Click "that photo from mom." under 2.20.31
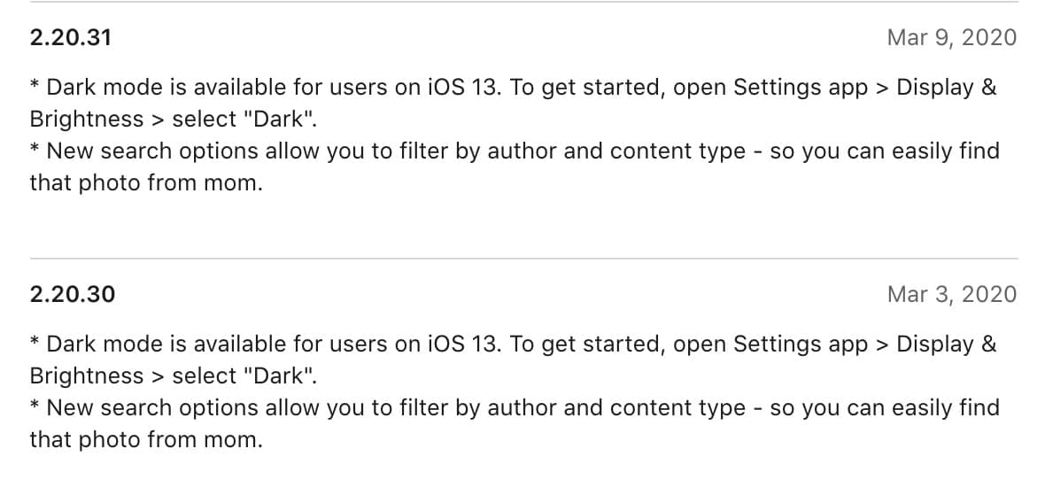This screenshot has height=503, width=1045. click(146, 184)
